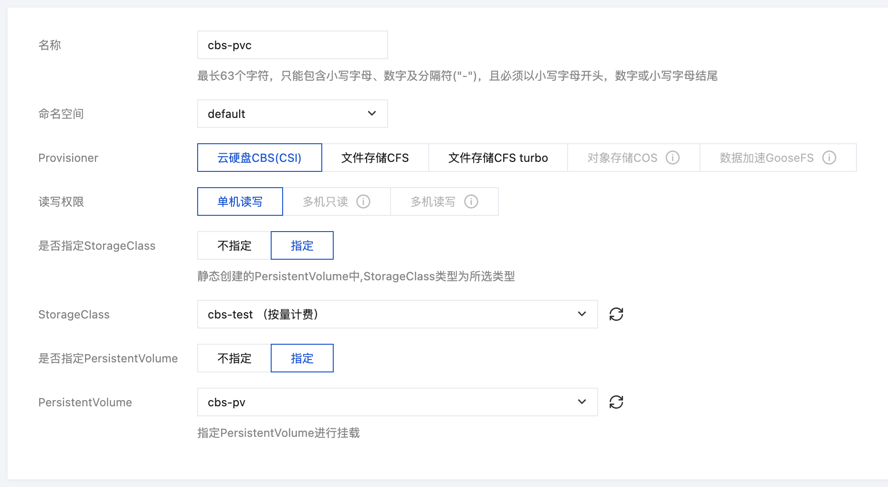Choose 指定 for StorageClass option

(302, 245)
